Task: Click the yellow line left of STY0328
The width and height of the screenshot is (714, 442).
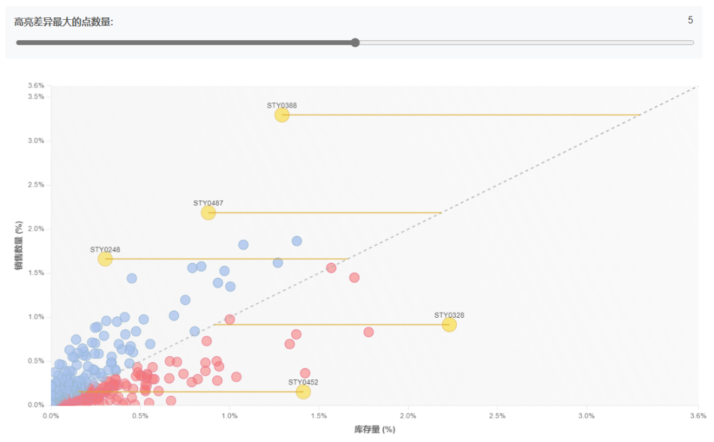Action: click(327, 324)
